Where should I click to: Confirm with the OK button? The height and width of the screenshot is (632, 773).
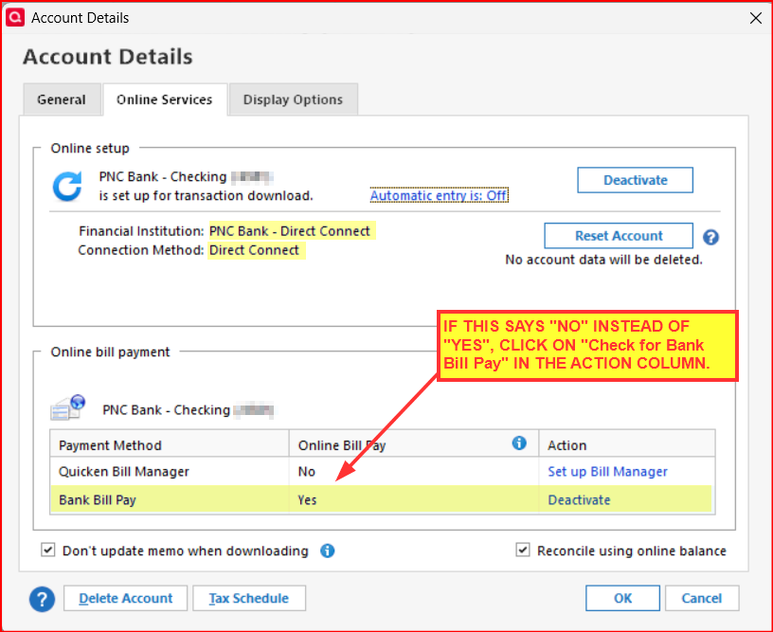tap(622, 599)
